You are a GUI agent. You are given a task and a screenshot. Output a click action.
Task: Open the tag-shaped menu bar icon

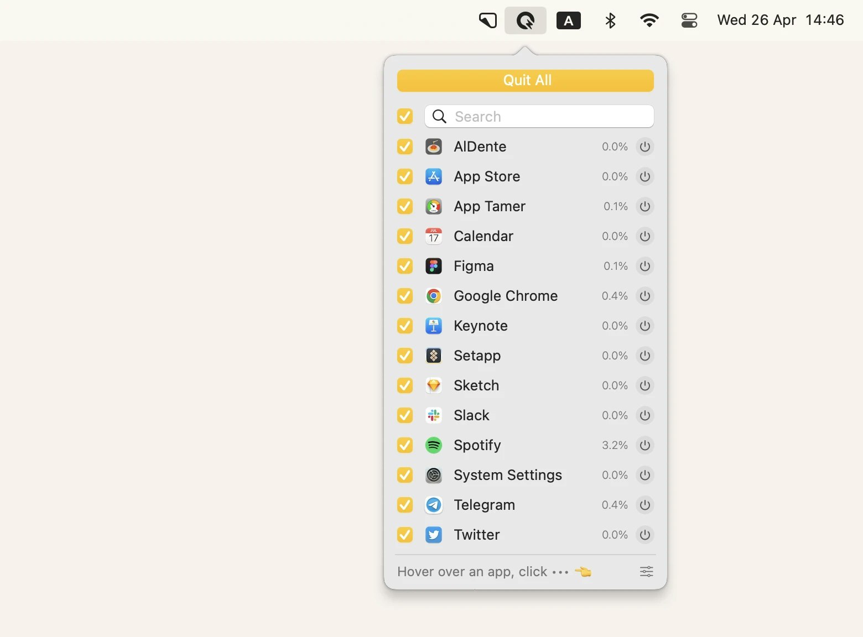click(x=487, y=20)
